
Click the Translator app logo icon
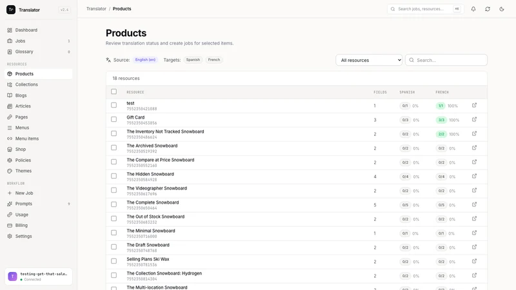(x=11, y=10)
